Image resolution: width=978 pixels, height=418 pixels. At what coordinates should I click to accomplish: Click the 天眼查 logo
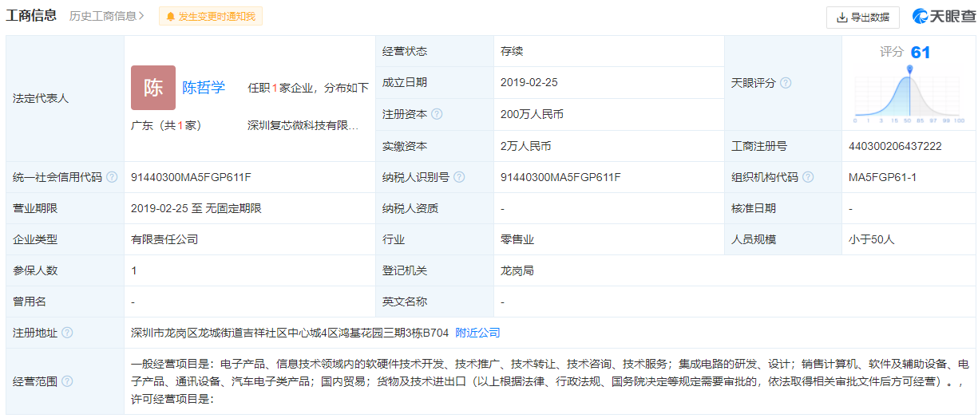[x=944, y=17]
